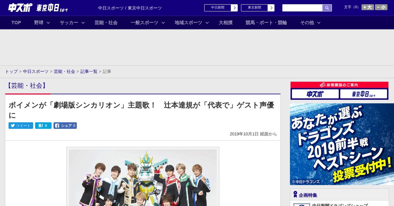Open 地域スポーツ navigation menu item
394x206 pixels.
pos(188,23)
